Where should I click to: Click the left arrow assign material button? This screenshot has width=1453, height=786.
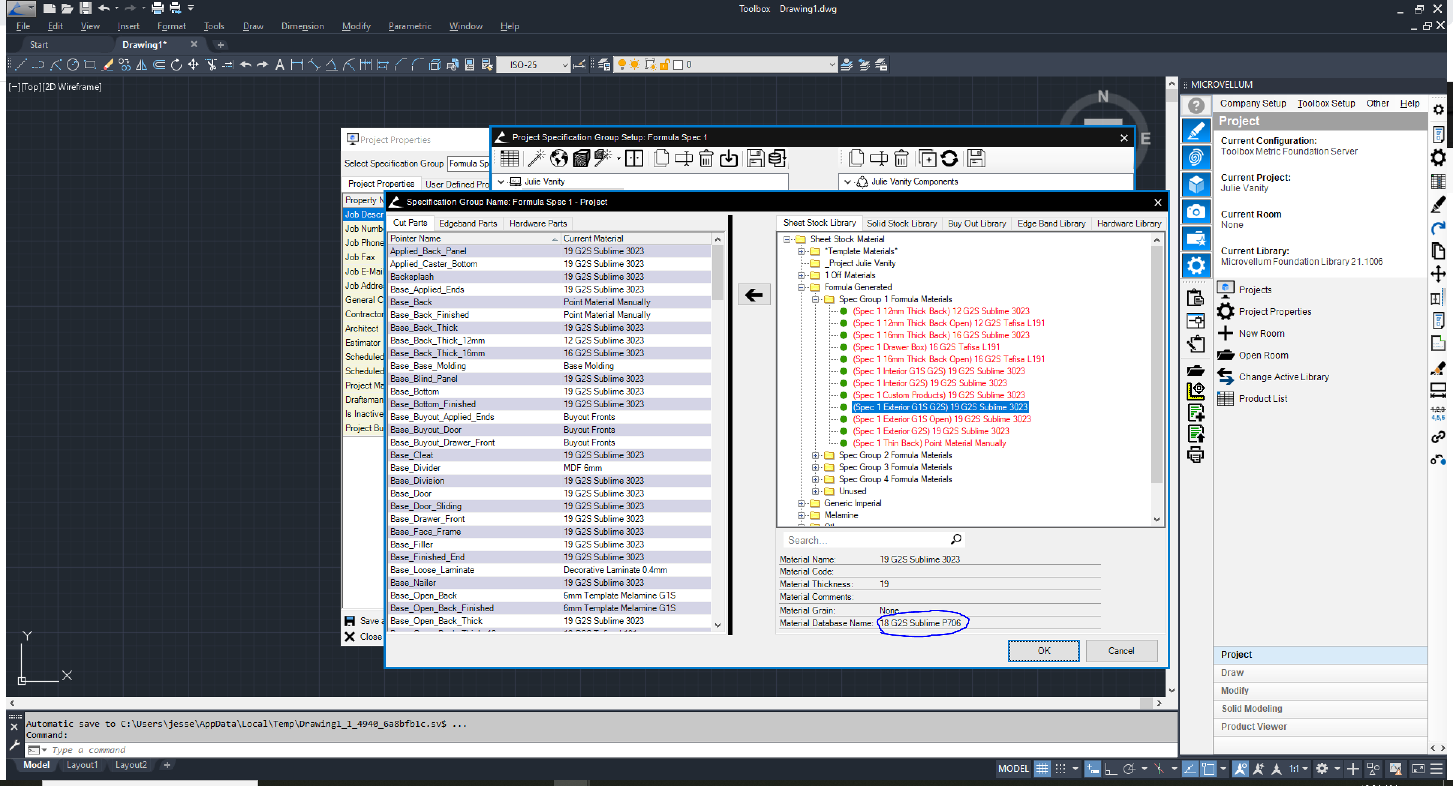click(x=754, y=295)
